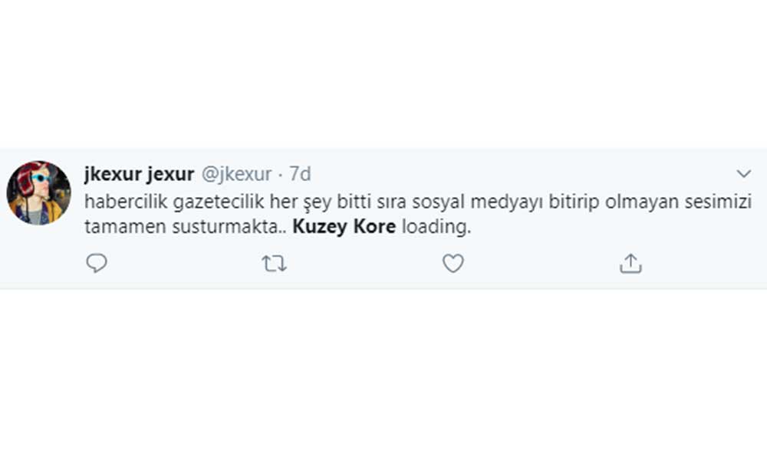Click the text "tamamen susturmakta.."
The height and width of the screenshot is (460, 767).
tap(186, 228)
